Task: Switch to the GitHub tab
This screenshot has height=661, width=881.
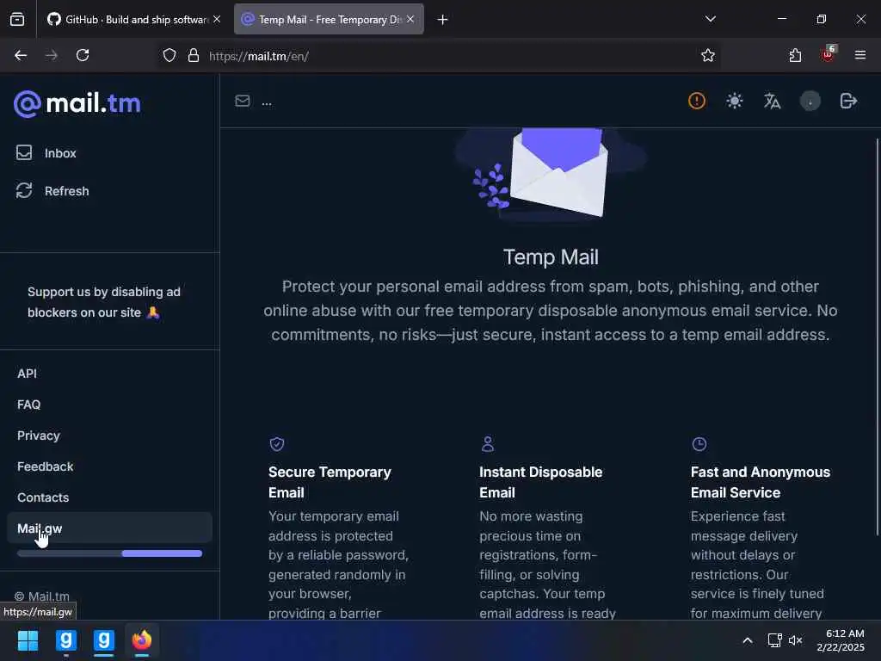Action: tap(127, 20)
